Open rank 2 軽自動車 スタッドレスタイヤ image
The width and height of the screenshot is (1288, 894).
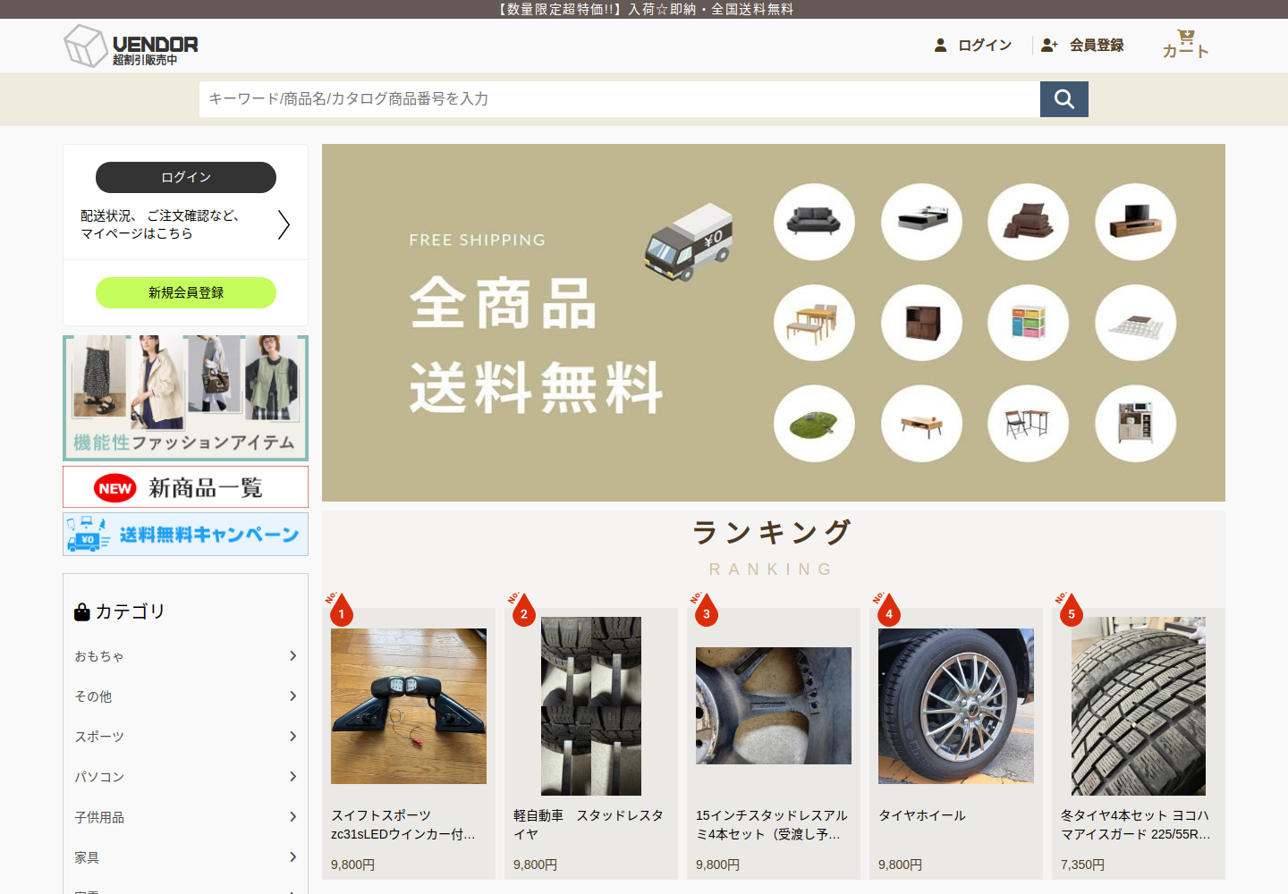591,706
